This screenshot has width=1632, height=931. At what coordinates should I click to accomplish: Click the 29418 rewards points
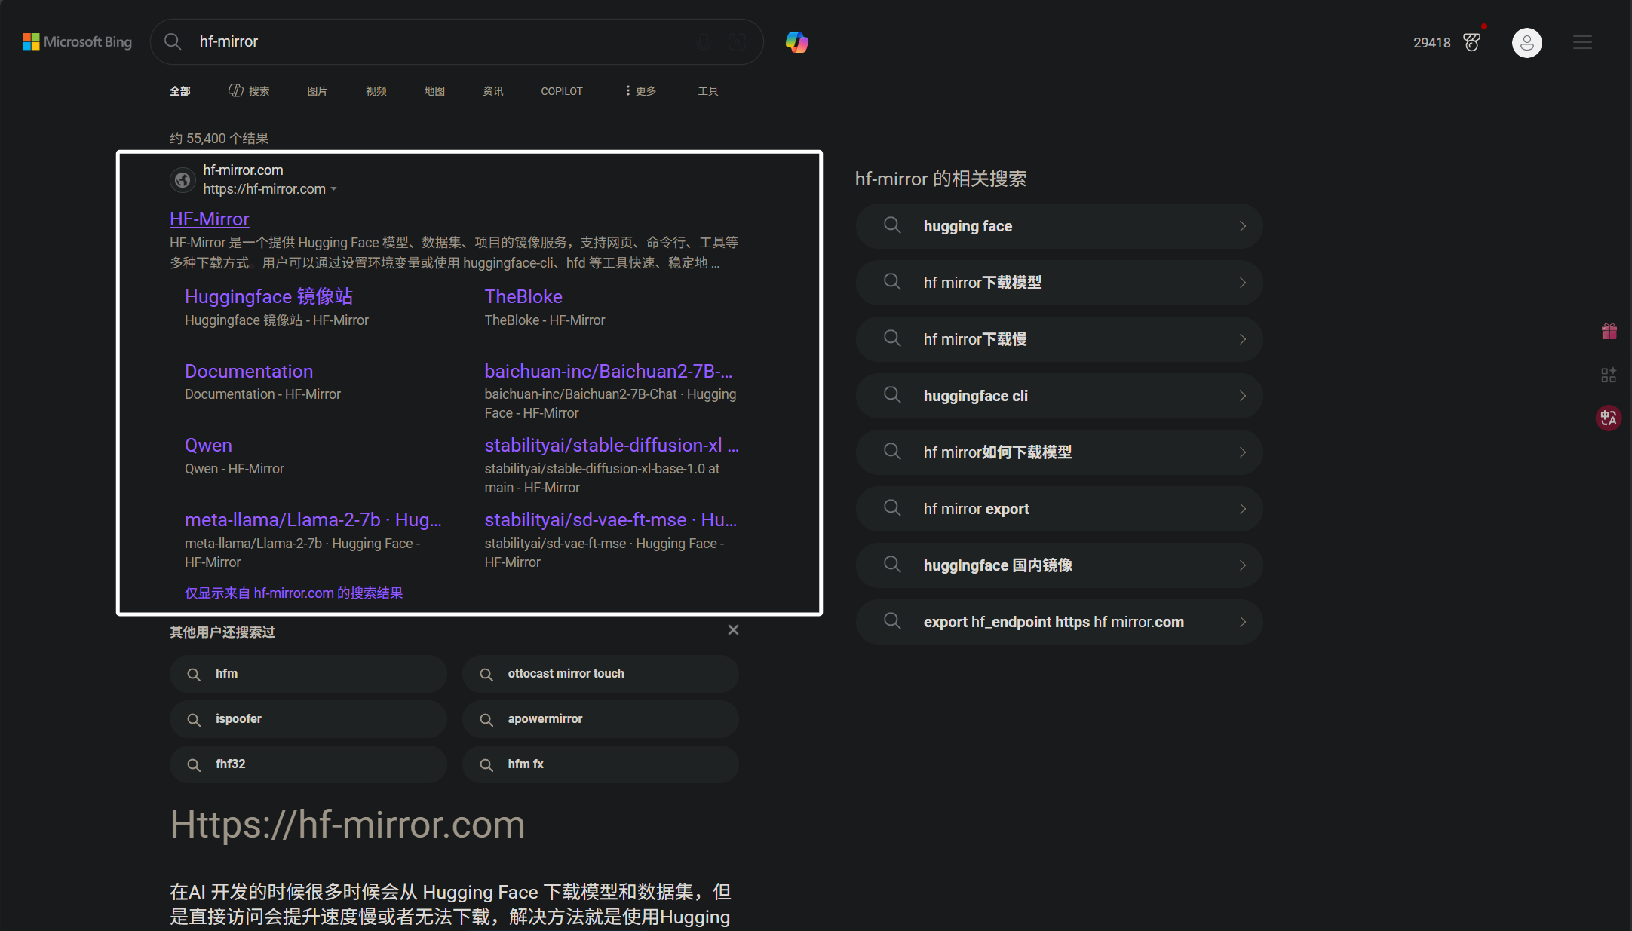[x=1432, y=43]
